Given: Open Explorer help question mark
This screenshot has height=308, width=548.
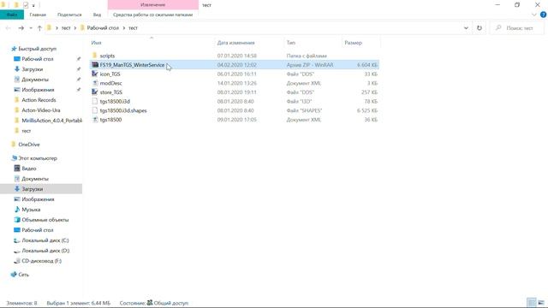Looking at the screenshot, I should (x=543, y=15).
